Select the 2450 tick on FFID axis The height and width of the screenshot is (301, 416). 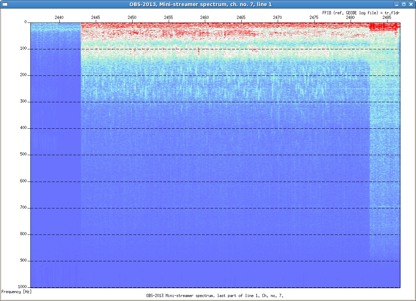(132, 18)
